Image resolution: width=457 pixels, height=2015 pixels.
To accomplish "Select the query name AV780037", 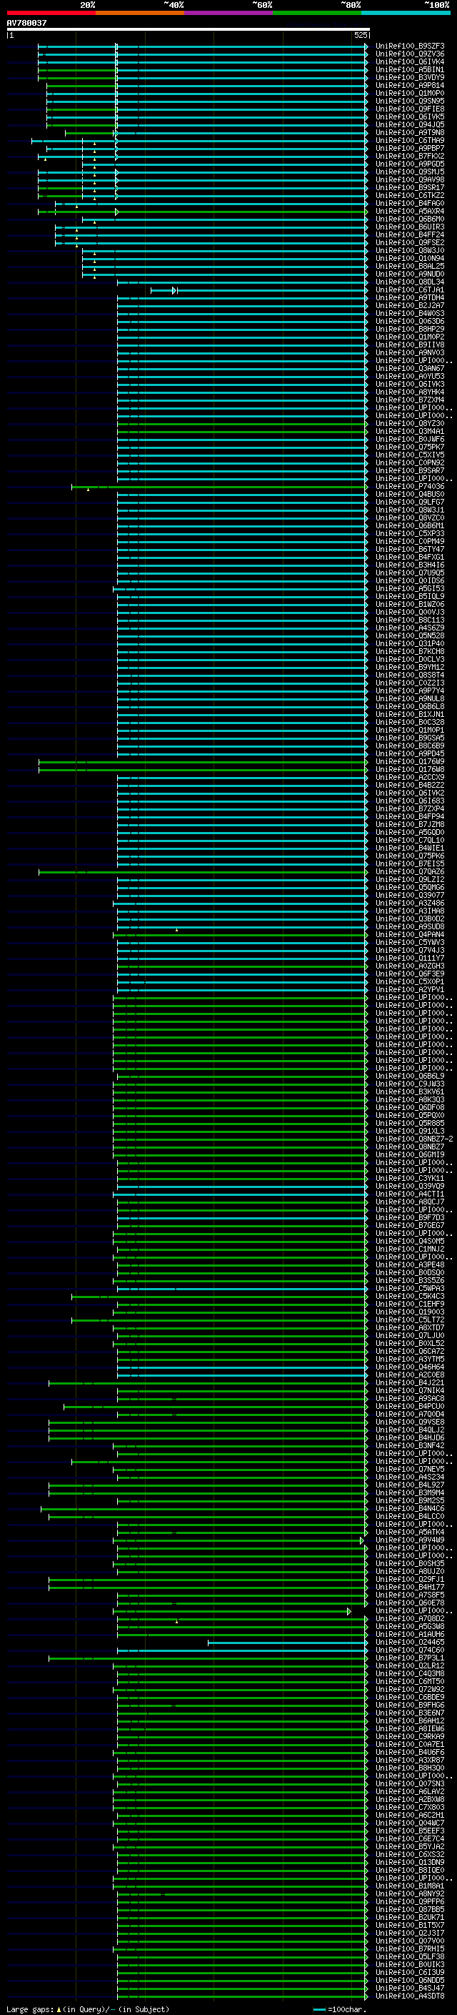I will 26,23.
